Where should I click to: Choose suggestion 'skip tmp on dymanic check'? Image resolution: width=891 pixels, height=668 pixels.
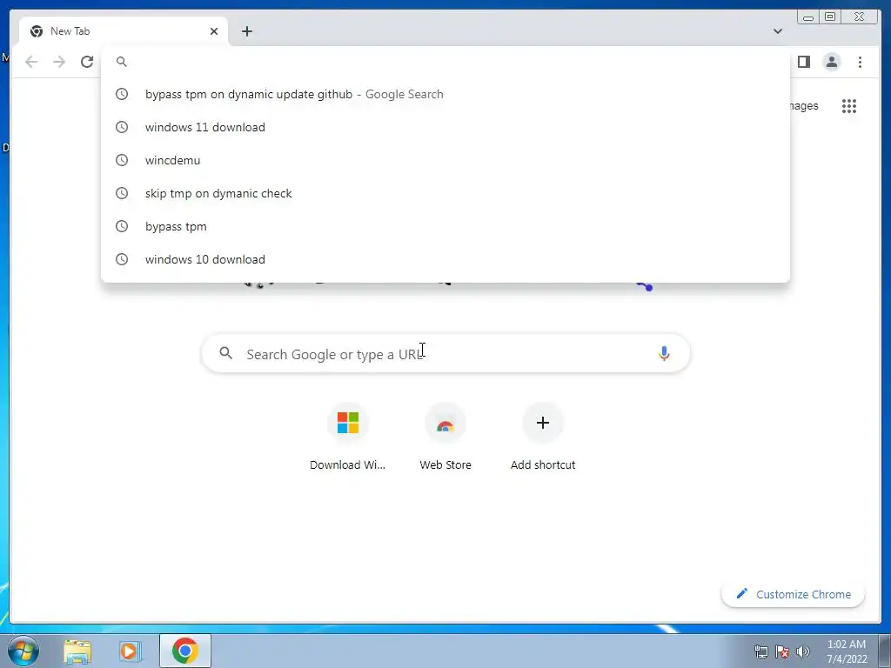click(x=445, y=193)
